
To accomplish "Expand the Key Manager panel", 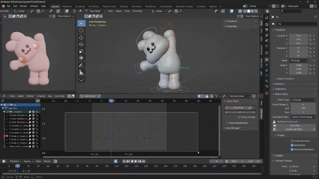I will [233, 128].
